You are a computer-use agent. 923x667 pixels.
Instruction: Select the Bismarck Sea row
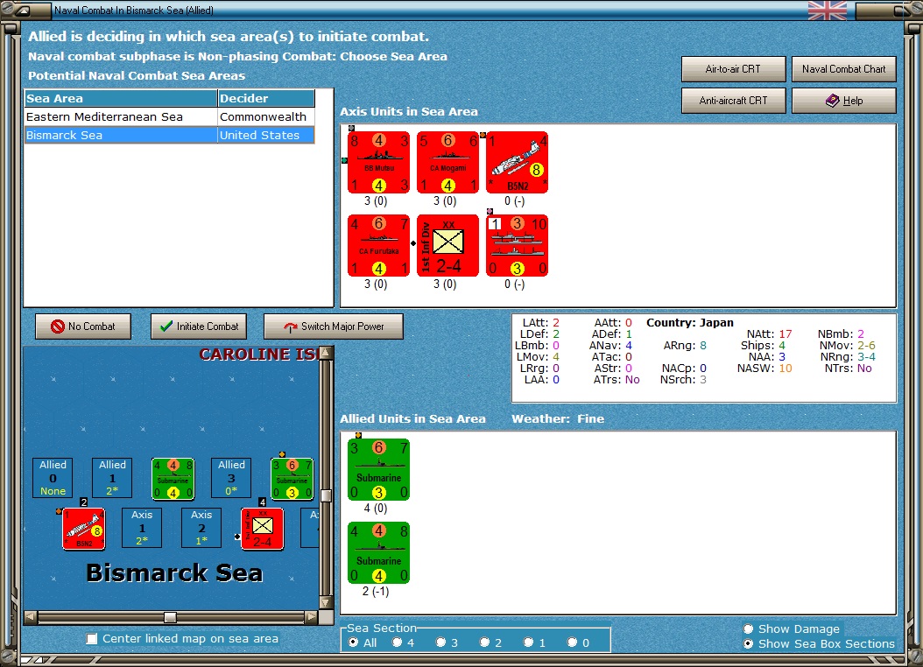click(170, 135)
